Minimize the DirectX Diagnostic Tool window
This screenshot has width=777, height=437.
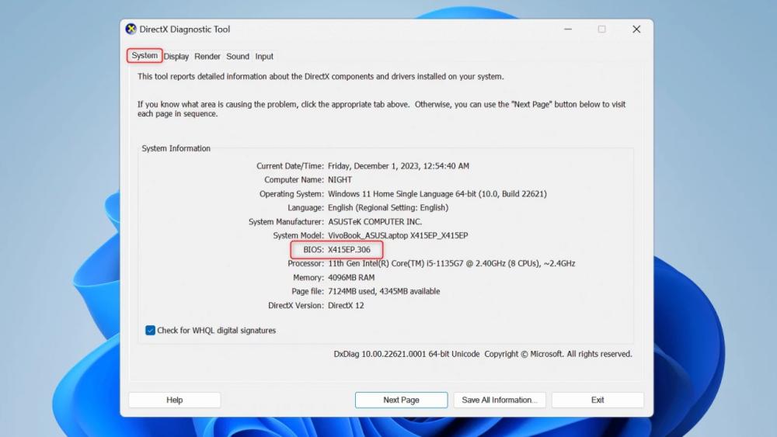pyautogui.click(x=566, y=29)
